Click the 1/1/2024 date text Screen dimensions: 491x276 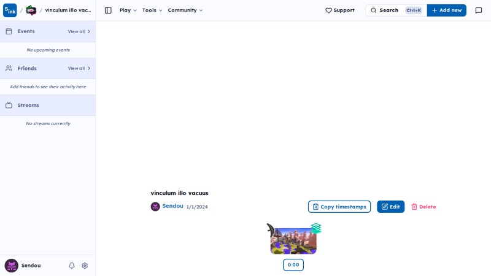pos(197,207)
